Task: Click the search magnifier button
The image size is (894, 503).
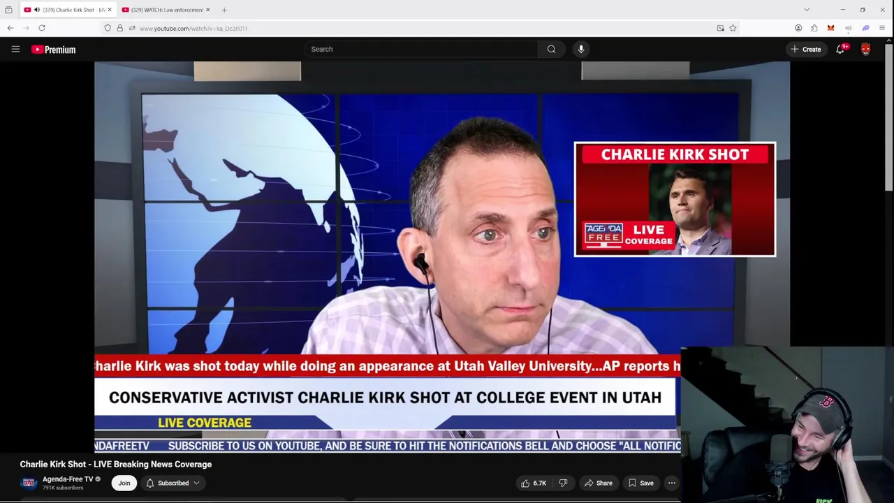Action: tap(551, 49)
